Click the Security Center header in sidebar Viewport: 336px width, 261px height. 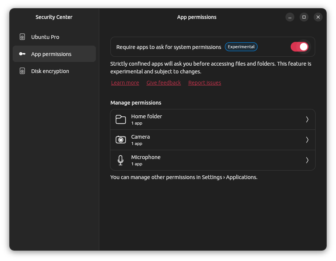54,17
